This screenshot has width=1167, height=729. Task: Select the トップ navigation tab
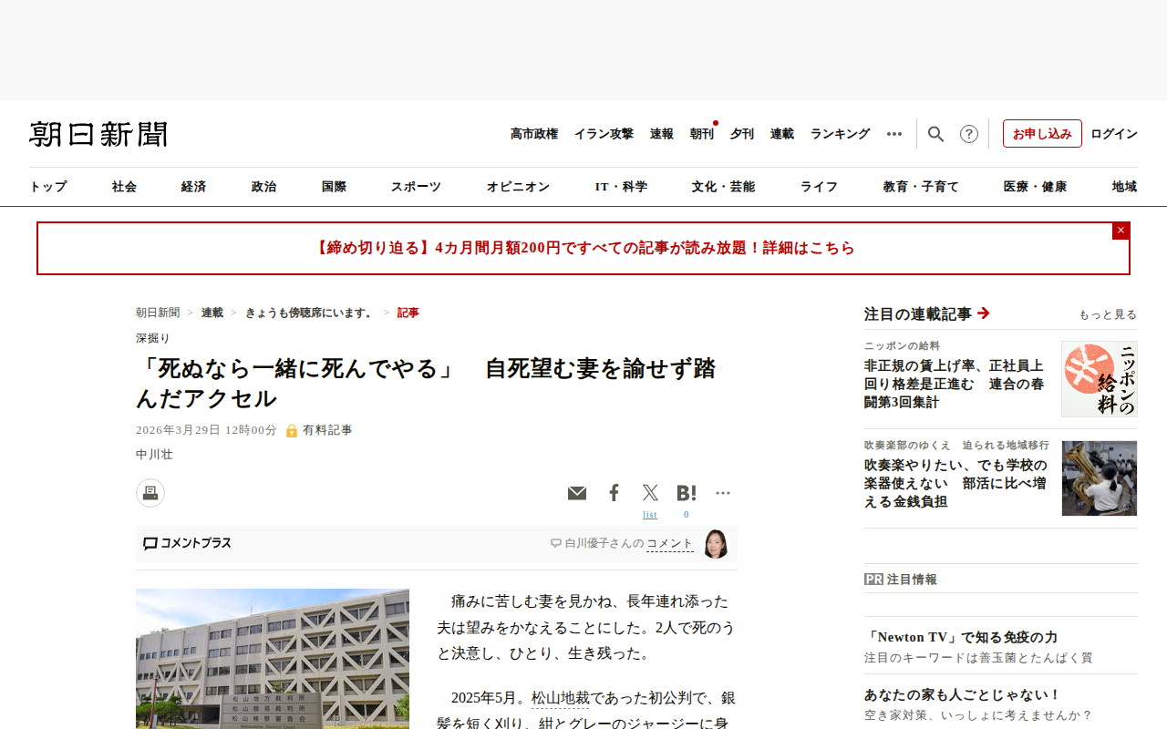click(x=48, y=187)
